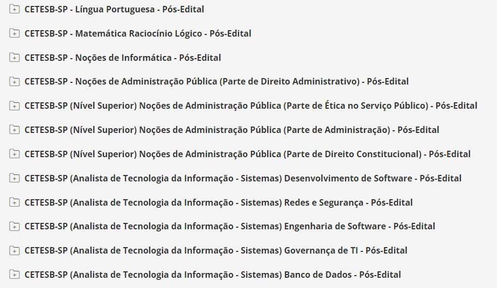Expand the Noções de Informática folder icon
The width and height of the screenshot is (497, 288).
point(15,58)
